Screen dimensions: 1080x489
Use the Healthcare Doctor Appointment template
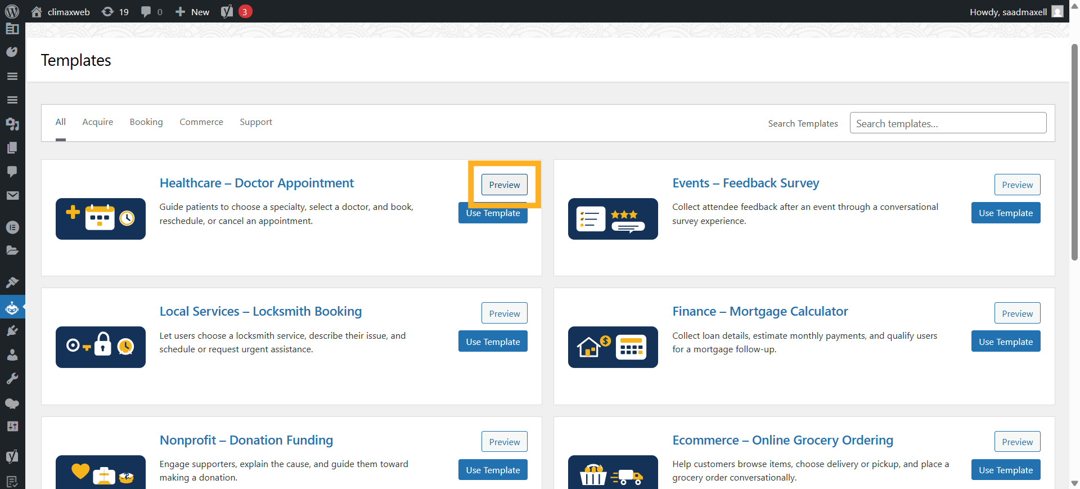493,213
